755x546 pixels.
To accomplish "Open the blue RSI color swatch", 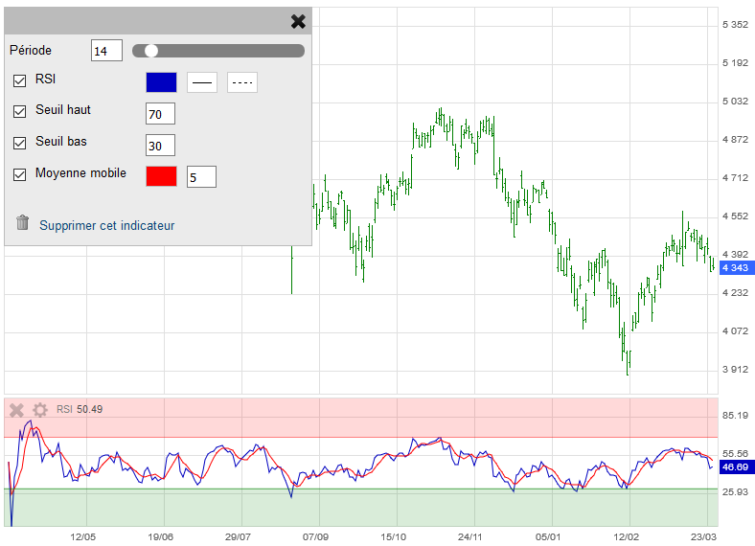I will [x=161, y=82].
